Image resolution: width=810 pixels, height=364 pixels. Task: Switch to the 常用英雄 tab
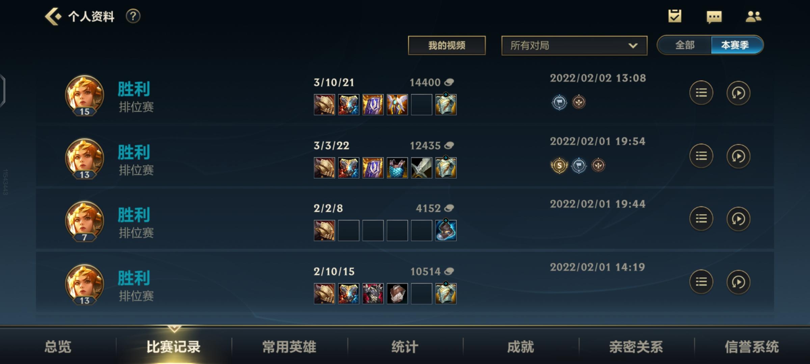289,347
